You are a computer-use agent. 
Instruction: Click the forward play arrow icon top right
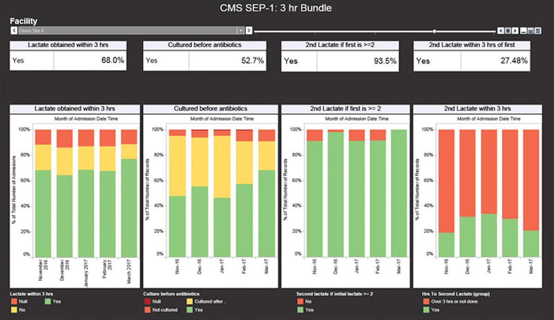click(515, 30)
